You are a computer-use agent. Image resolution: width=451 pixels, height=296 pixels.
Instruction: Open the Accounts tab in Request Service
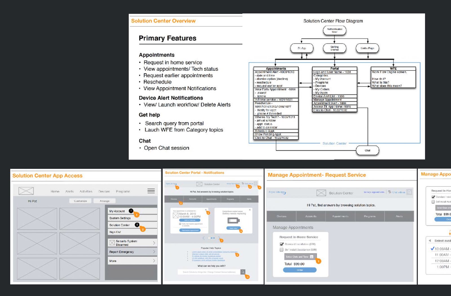coord(311,216)
